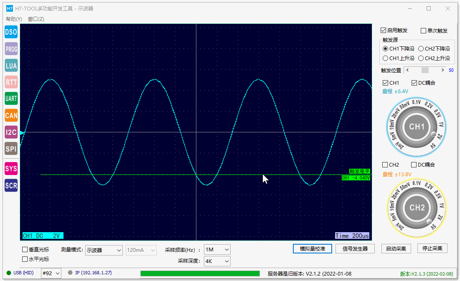Open the PROG programmer module
This screenshot has width=460, height=281.
tap(11, 49)
